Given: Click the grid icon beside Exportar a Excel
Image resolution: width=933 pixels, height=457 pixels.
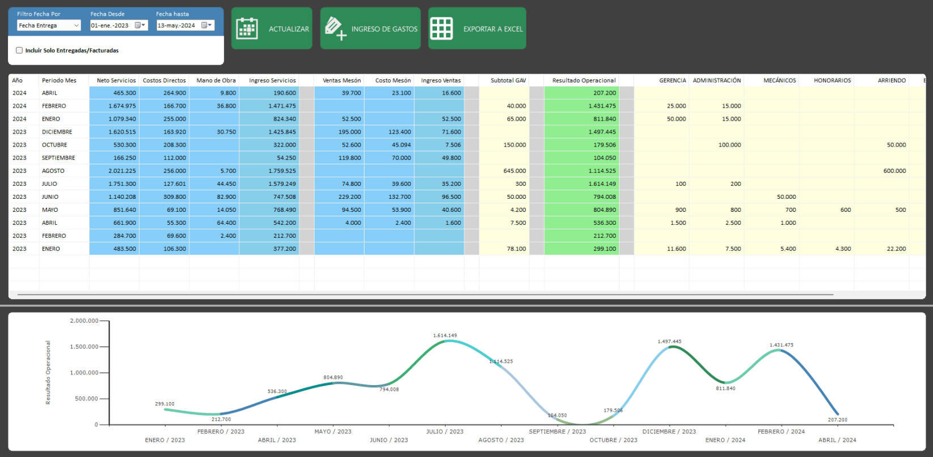Looking at the screenshot, I should 442,29.
